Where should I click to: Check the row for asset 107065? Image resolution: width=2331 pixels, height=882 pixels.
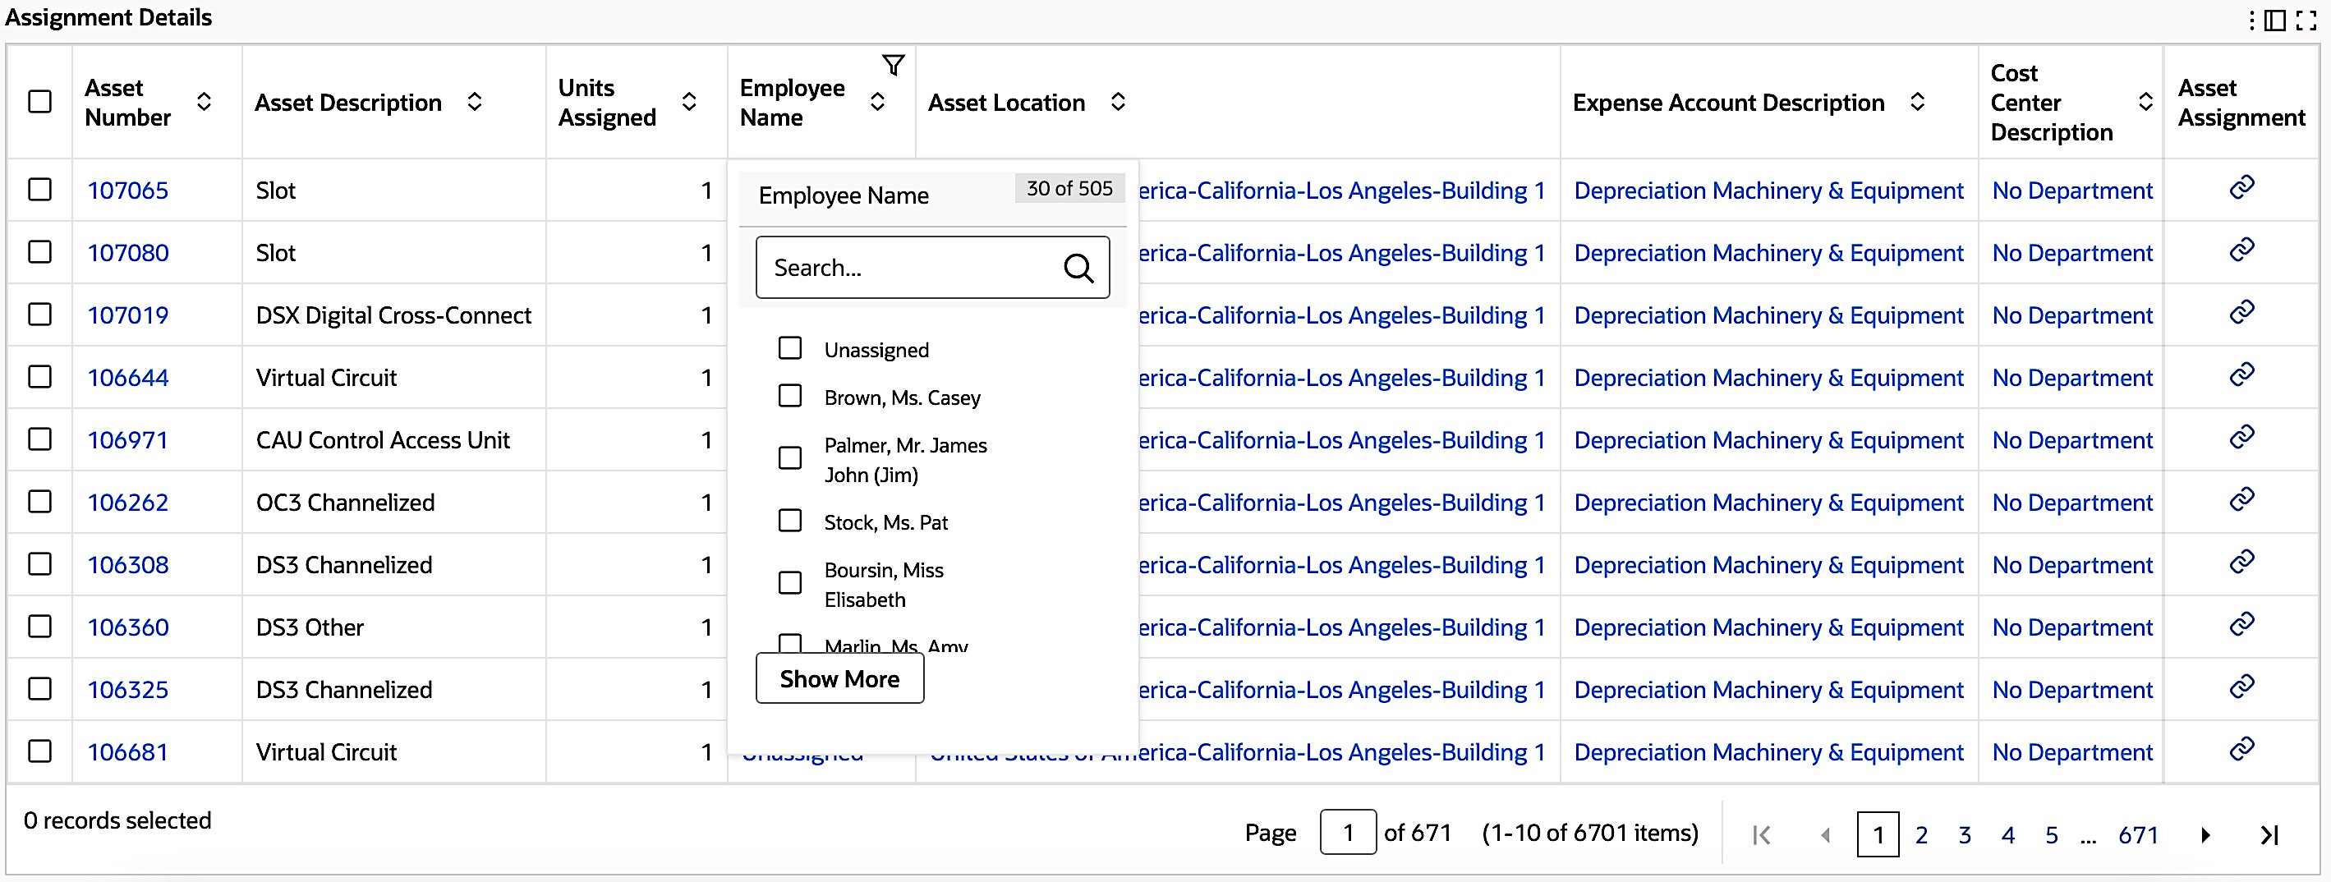pos(39,189)
